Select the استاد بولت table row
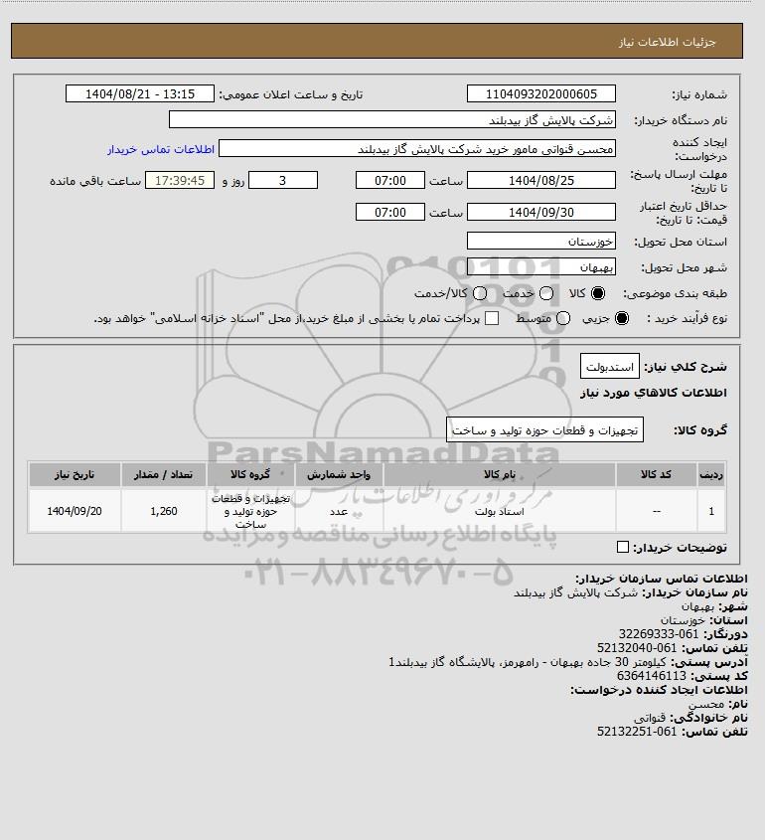The height and width of the screenshot is (840, 765). tap(377, 511)
